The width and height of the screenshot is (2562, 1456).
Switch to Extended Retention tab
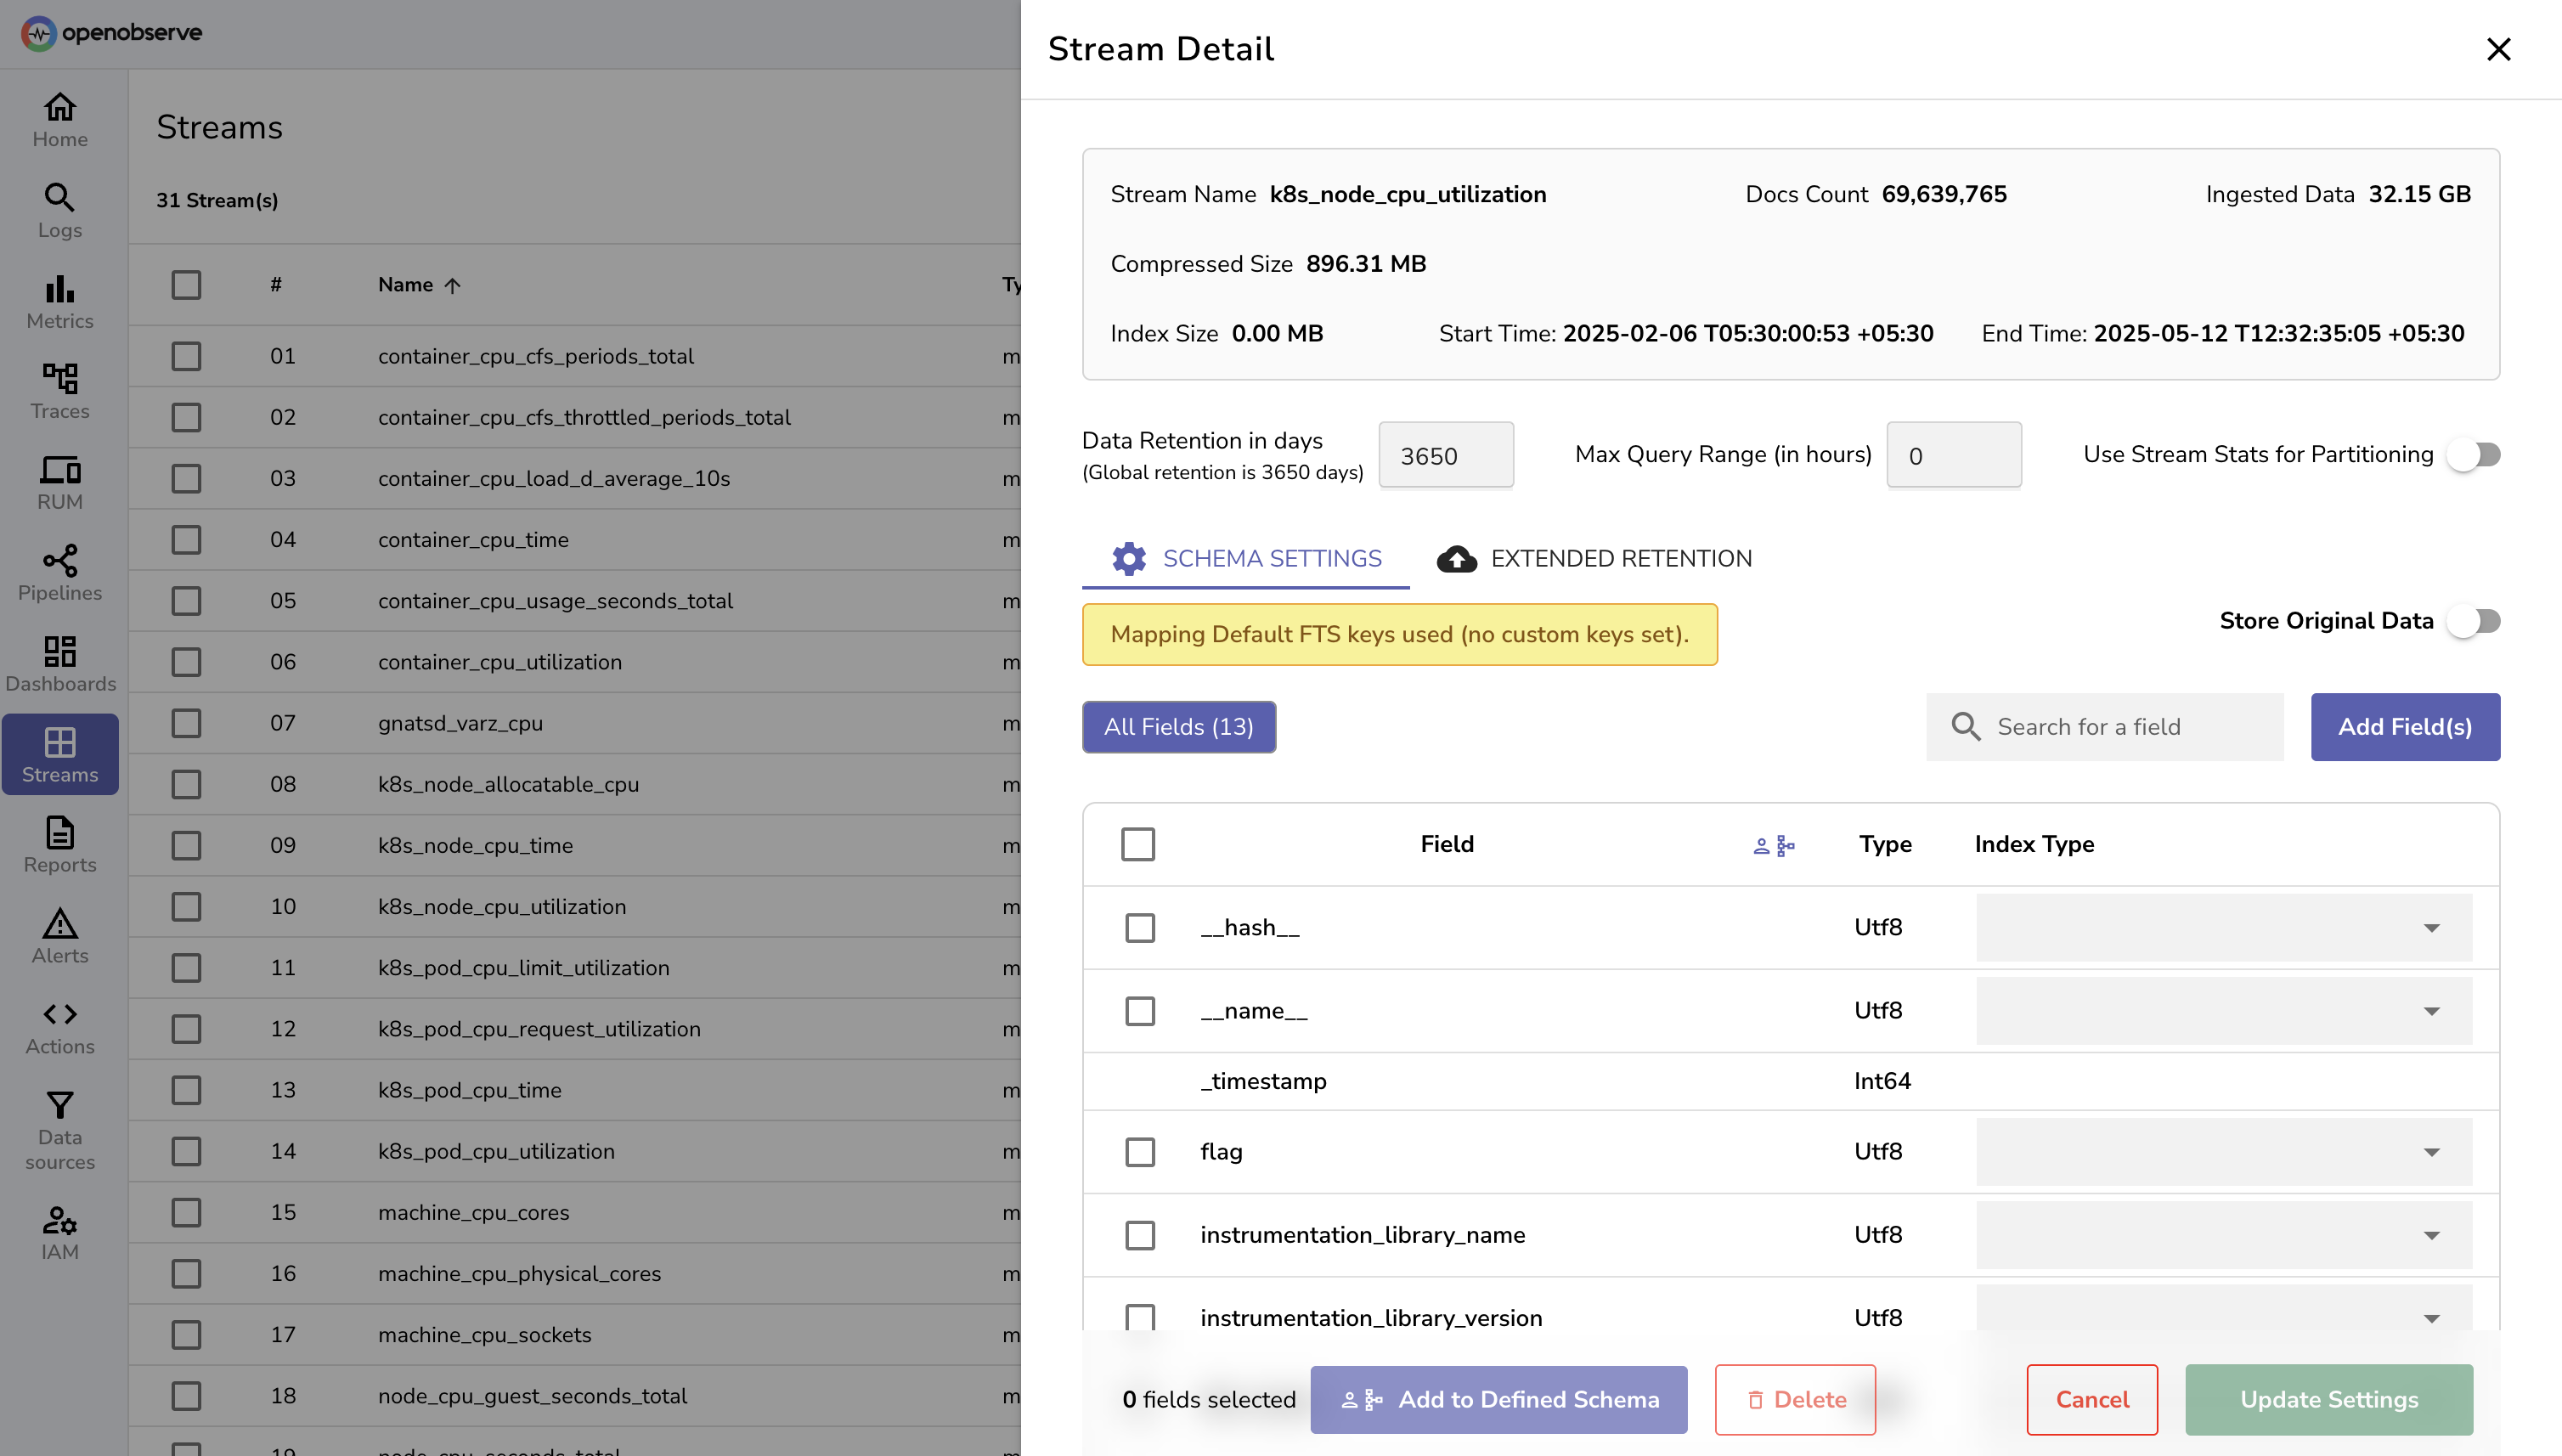coord(1595,559)
